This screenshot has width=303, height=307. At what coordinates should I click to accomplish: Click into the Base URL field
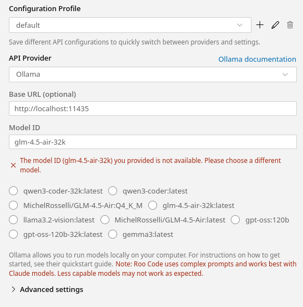(x=153, y=108)
